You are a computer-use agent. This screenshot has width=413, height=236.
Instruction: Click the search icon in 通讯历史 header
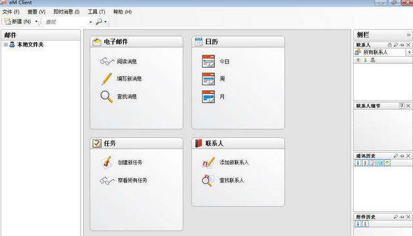pyautogui.click(x=396, y=156)
